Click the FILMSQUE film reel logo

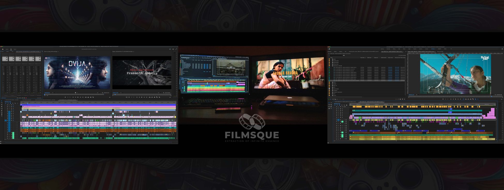click(252, 122)
